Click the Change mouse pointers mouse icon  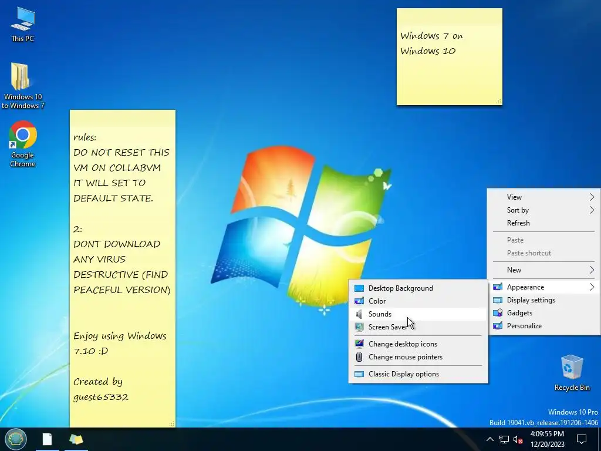coord(359,357)
